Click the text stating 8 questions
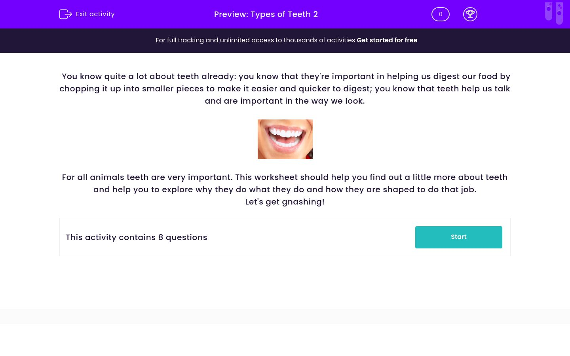570x356 pixels. click(x=137, y=237)
